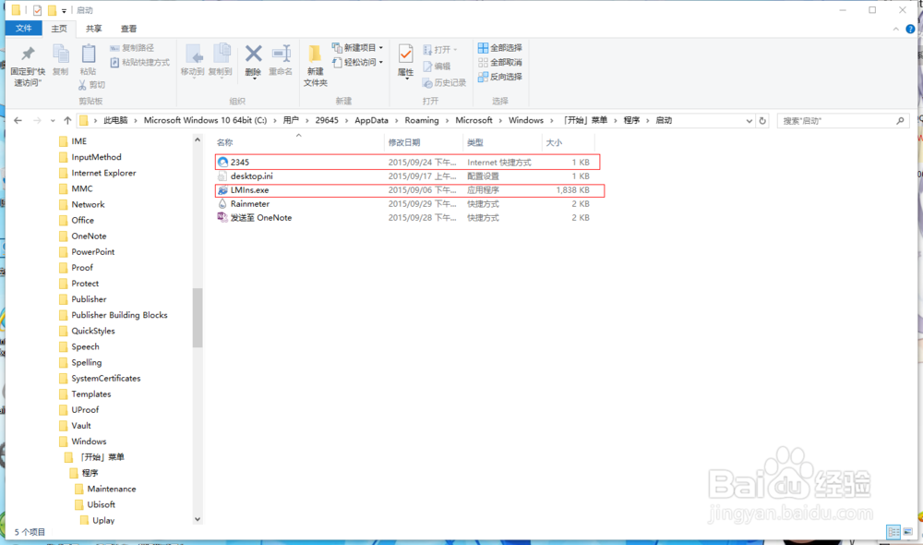The image size is (923, 545).
Task: Click Microsoft in the address path
Action: [473, 120]
